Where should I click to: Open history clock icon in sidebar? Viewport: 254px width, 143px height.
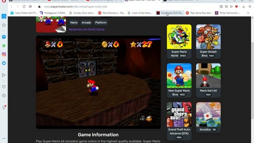point(4,95)
